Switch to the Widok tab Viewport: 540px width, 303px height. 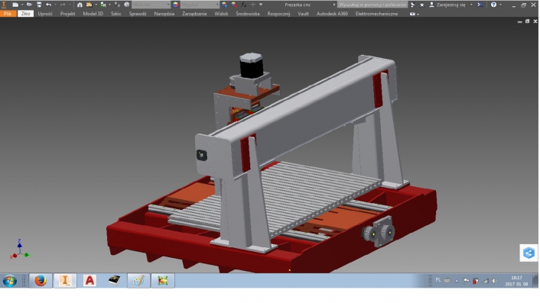click(x=221, y=14)
